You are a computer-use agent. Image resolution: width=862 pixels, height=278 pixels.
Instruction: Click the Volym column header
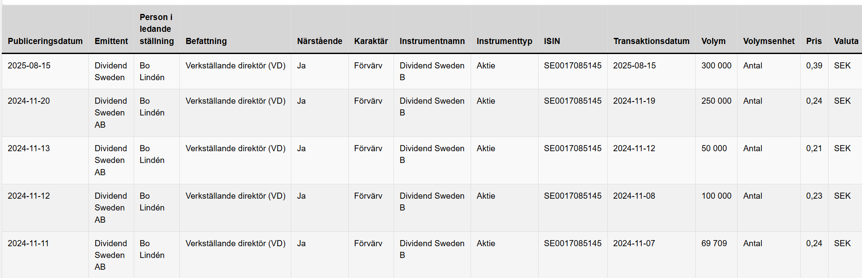pyautogui.click(x=713, y=41)
